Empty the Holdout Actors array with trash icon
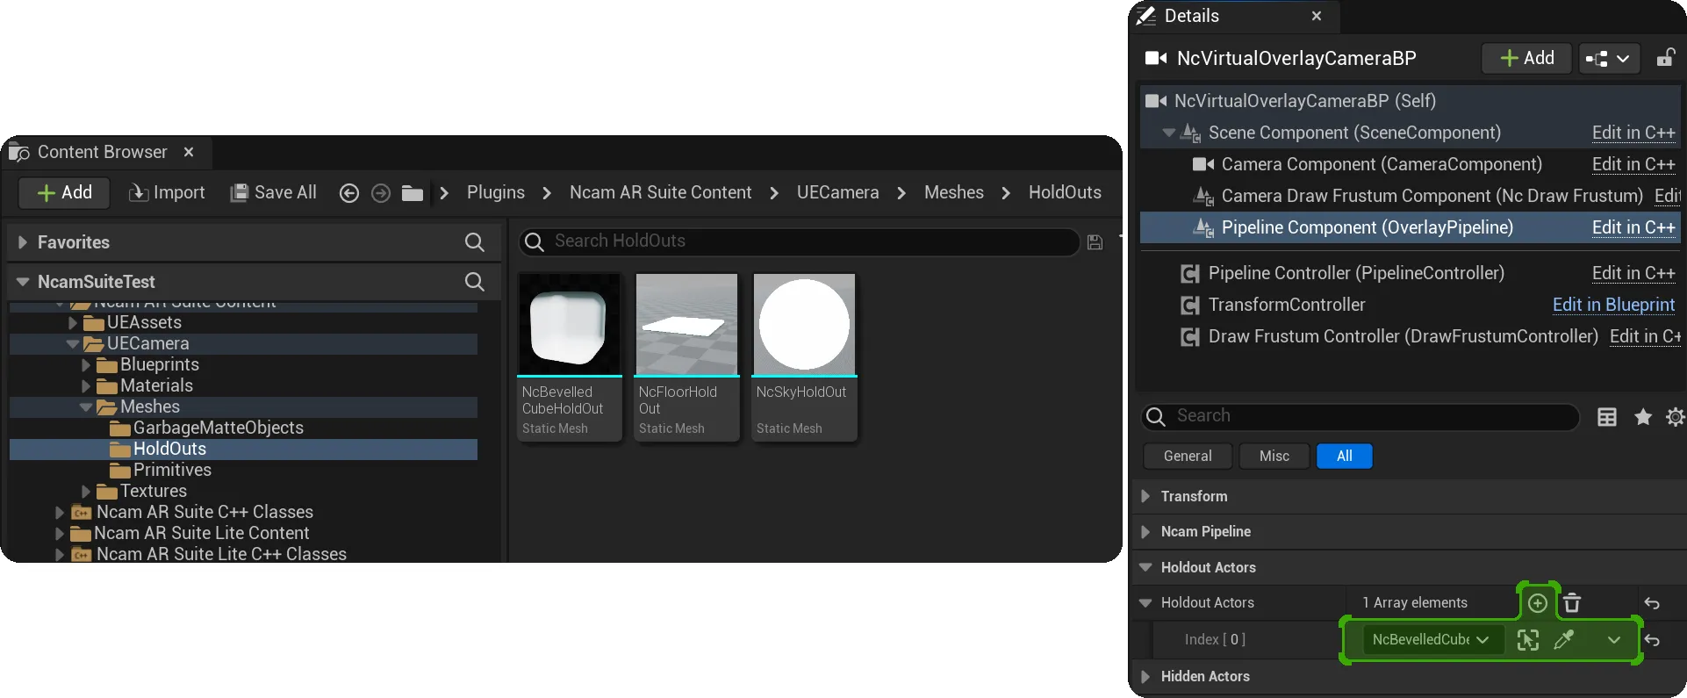1687x698 pixels. [1572, 603]
